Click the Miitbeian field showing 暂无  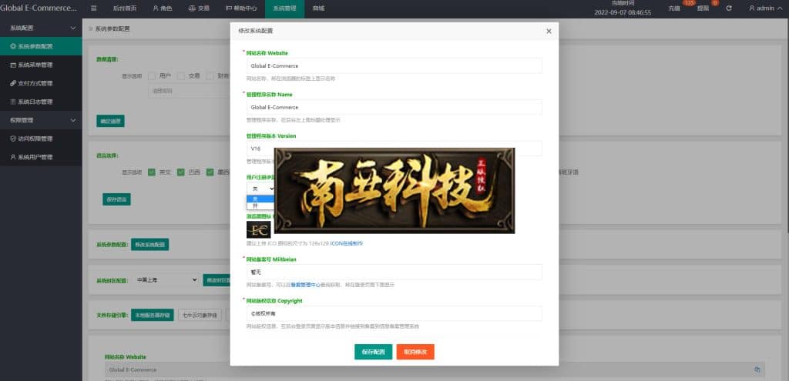pyautogui.click(x=394, y=272)
